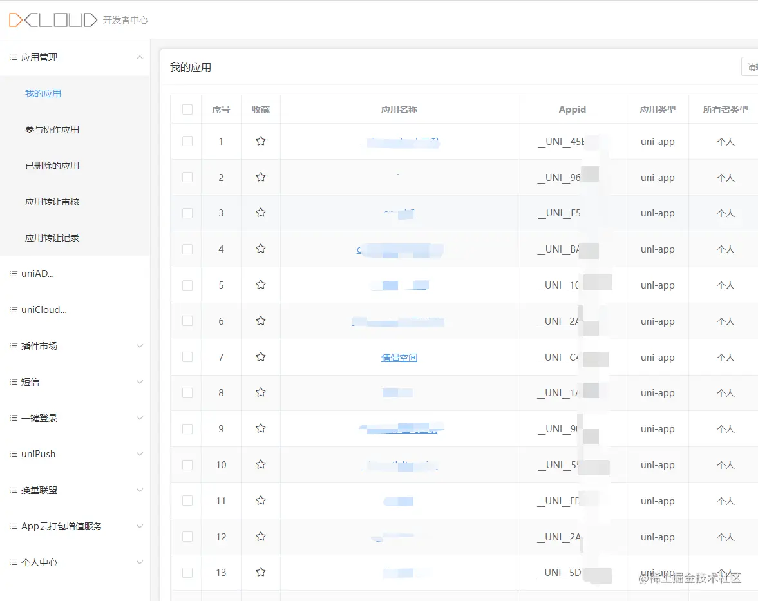The height and width of the screenshot is (601, 758).
Task: Tick the checkbox for row 2
Action: click(x=187, y=177)
